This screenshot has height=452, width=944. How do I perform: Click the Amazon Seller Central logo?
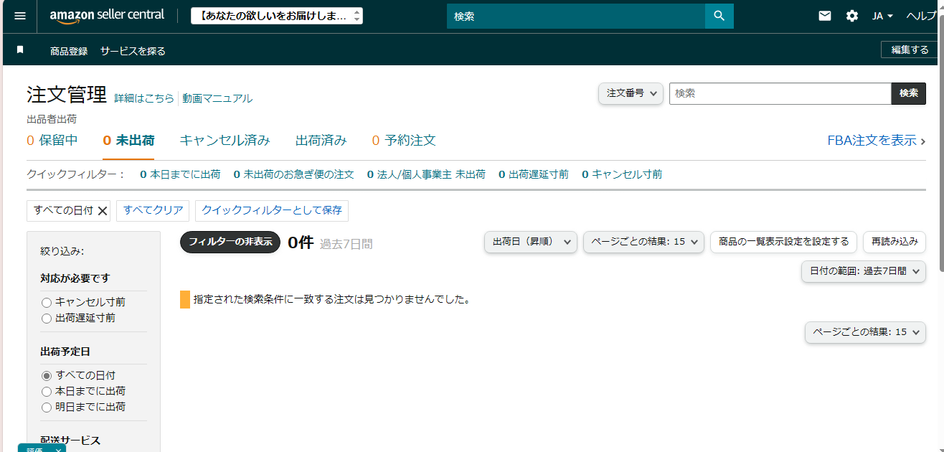pos(107,16)
